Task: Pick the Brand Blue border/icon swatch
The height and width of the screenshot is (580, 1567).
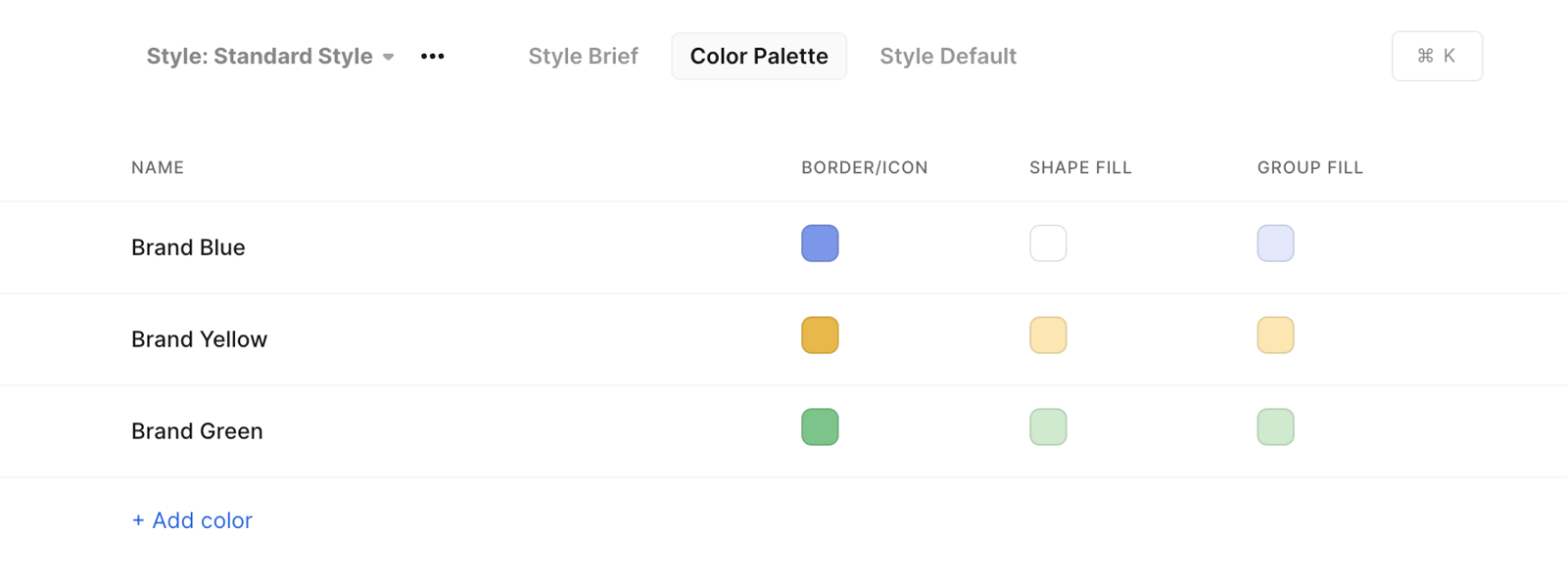Action: (x=820, y=244)
